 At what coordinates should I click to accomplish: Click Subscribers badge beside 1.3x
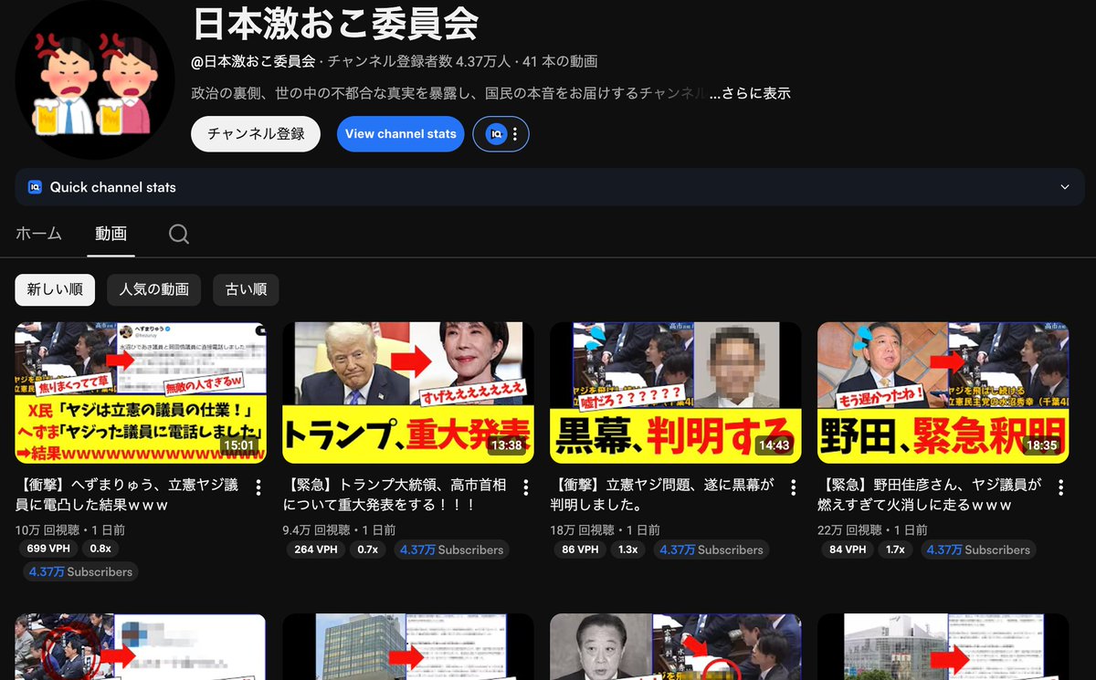point(711,549)
